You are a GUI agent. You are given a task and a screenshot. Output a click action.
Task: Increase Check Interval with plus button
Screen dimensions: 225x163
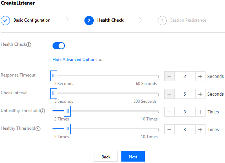(200, 94)
